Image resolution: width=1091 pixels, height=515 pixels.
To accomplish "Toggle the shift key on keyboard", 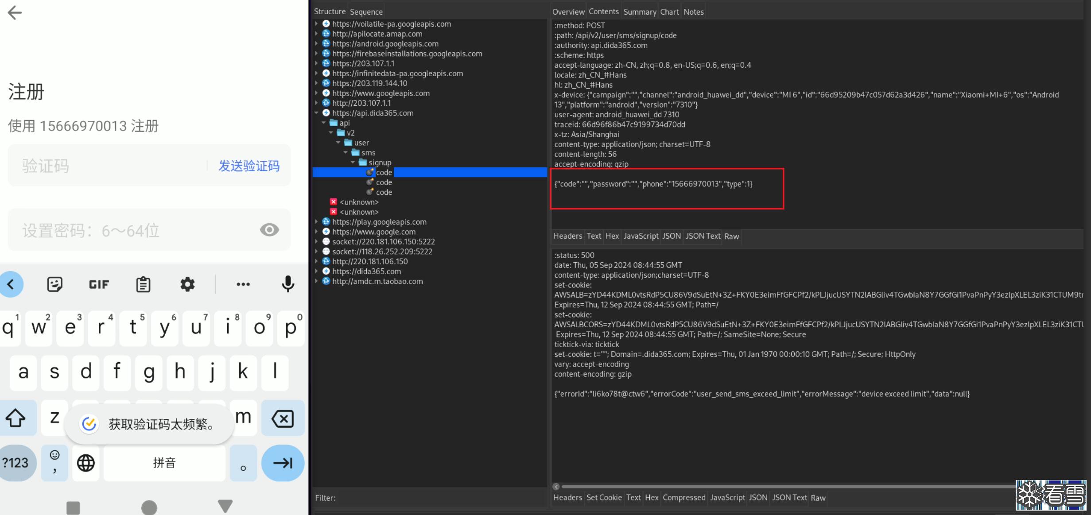I will (x=16, y=418).
